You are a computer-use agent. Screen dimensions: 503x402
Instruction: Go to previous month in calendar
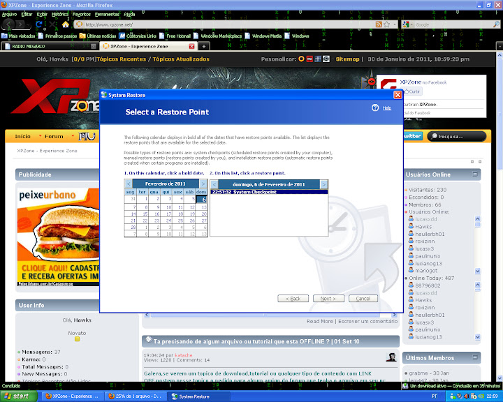pos(129,184)
